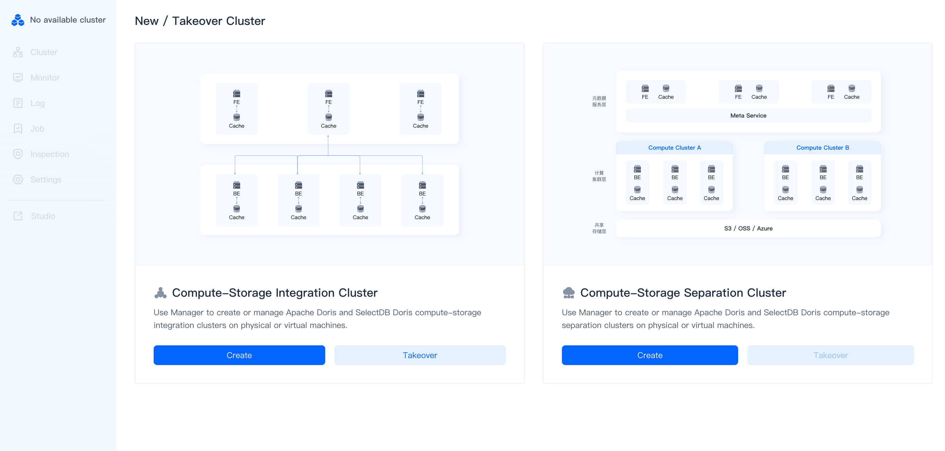Screen dimensions: 945x451
Task: Click the people icon beside Compute-Storage Integration Cluster
Action: point(160,292)
